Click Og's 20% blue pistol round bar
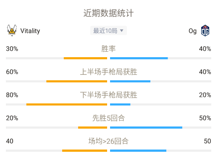Viewport: 218px width, 161px height. [x=120, y=104]
